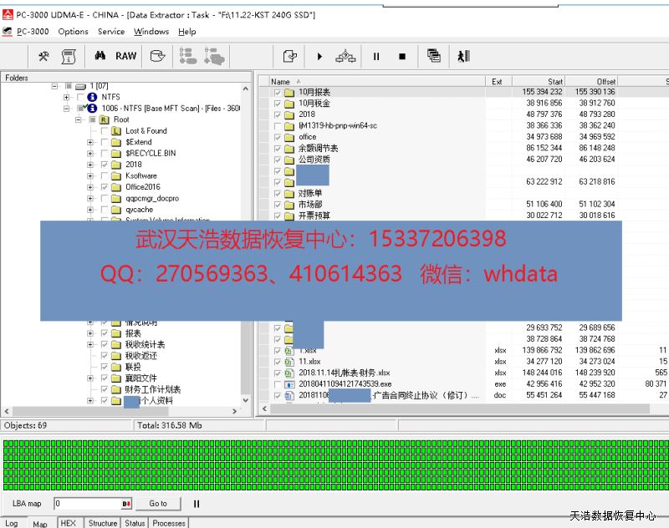Click the LBA map input field
Image resolution: width=669 pixels, height=528 pixels.
(88, 504)
